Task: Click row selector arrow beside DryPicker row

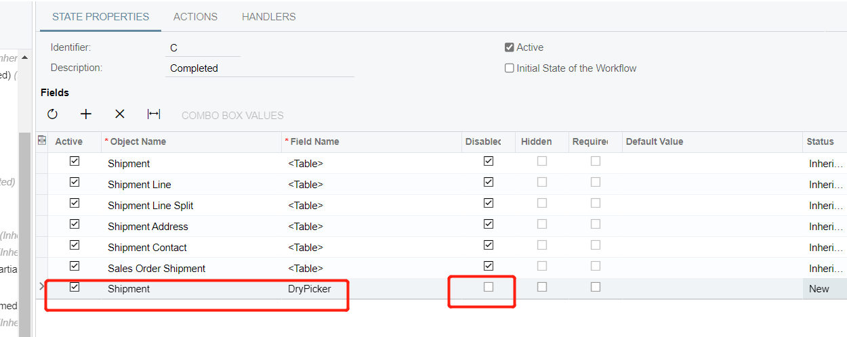Action: (x=42, y=287)
